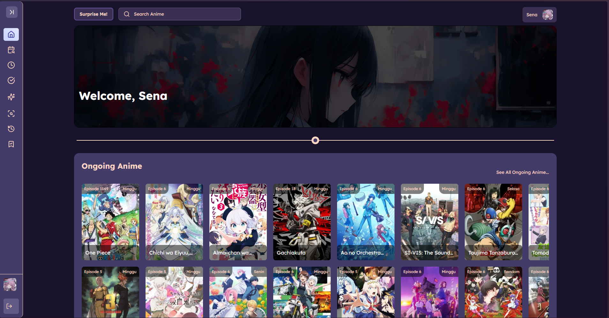Focus the Search Anime field
This screenshot has width=609, height=318.
tap(179, 14)
